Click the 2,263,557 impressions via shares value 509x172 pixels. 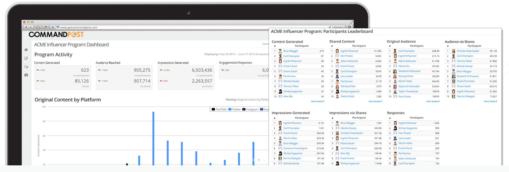tap(202, 81)
